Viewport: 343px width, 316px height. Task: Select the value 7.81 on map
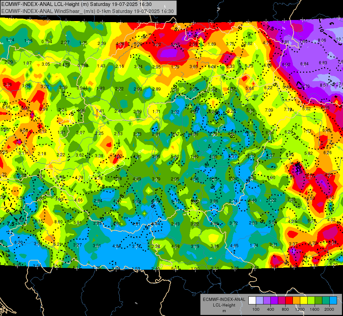[285, 42]
